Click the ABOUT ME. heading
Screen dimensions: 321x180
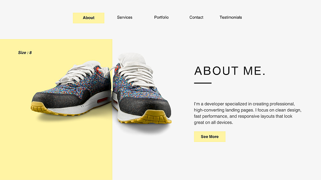pos(230,71)
